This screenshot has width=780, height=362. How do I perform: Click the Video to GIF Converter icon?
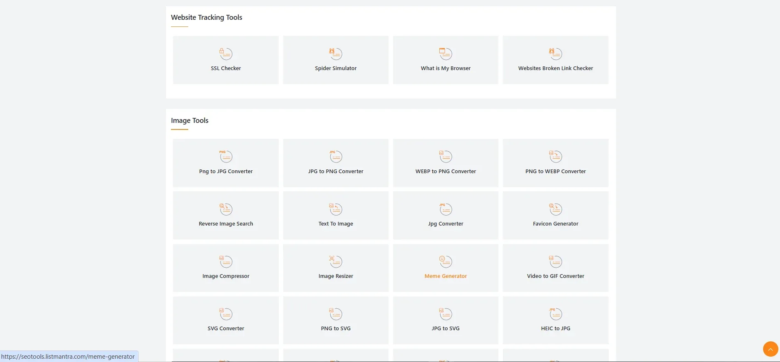[x=555, y=261]
